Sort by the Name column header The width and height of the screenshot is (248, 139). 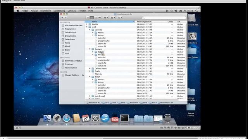[110, 22]
